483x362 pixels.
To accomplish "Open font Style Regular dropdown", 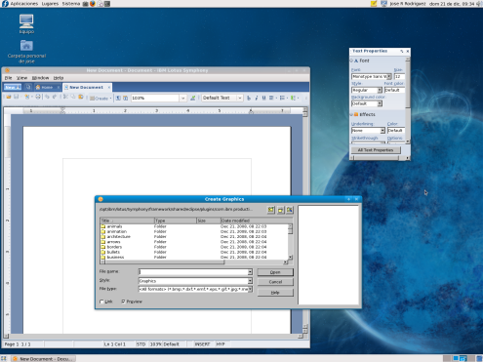I will click(x=380, y=90).
